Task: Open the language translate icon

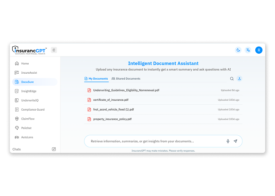Action: (x=248, y=50)
